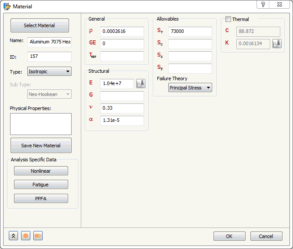
Task: Enable the Thermal checkbox
Action: [228, 19]
